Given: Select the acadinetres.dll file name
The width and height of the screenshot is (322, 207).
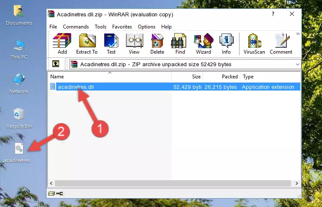Looking at the screenshot, I should [x=76, y=87].
